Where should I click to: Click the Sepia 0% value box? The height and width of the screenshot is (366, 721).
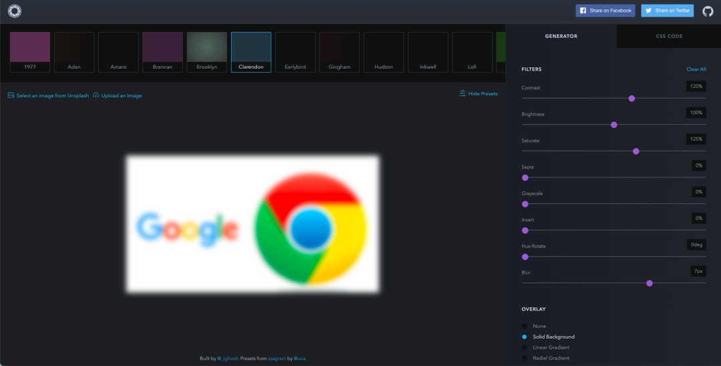699,165
